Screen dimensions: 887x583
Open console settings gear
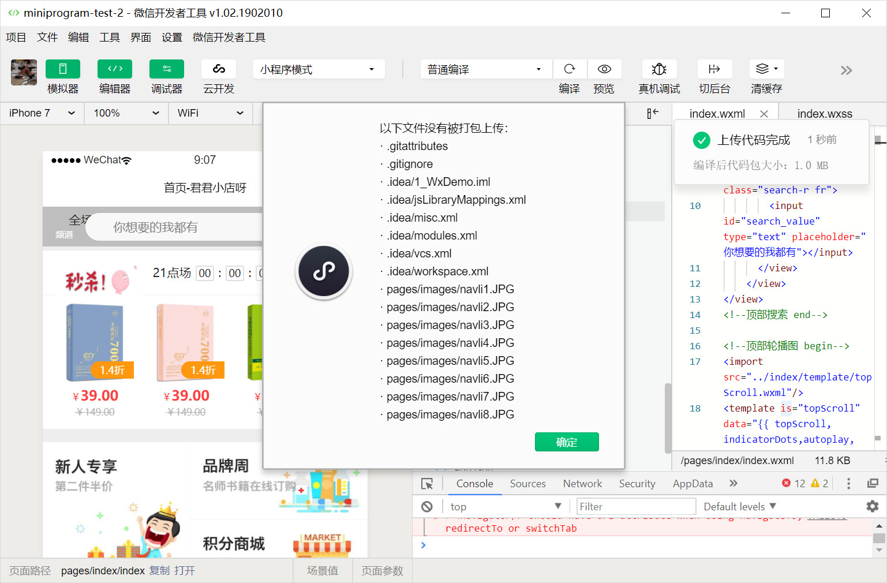[x=872, y=506]
